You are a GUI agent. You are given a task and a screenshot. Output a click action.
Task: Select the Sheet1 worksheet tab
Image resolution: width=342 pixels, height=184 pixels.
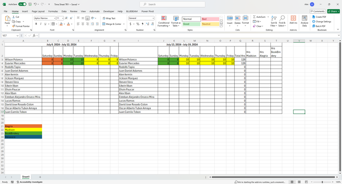(25, 177)
